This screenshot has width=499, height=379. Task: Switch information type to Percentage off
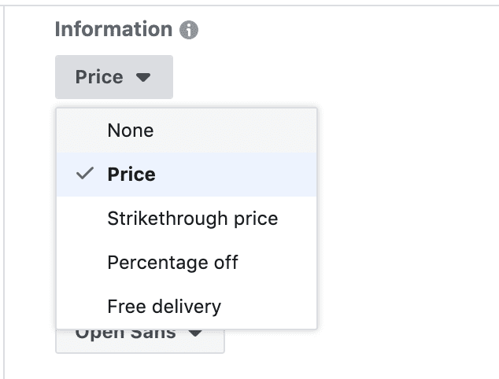(172, 263)
